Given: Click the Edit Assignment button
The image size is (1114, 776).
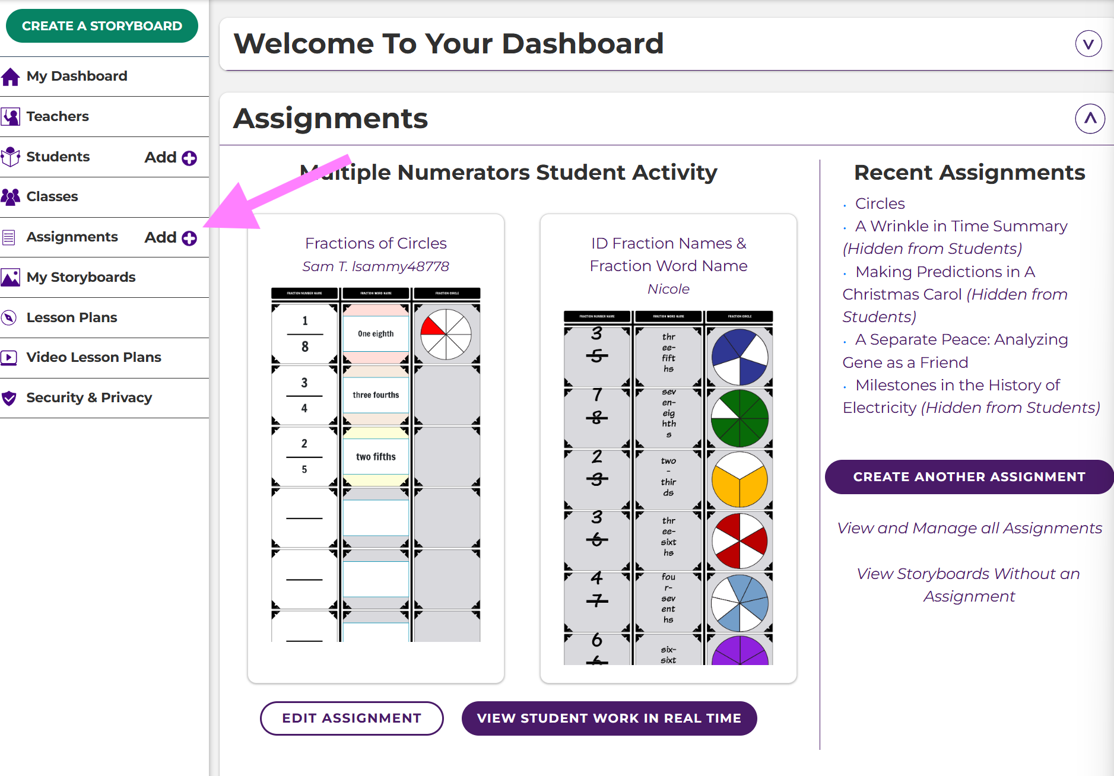Looking at the screenshot, I should 351,718.
